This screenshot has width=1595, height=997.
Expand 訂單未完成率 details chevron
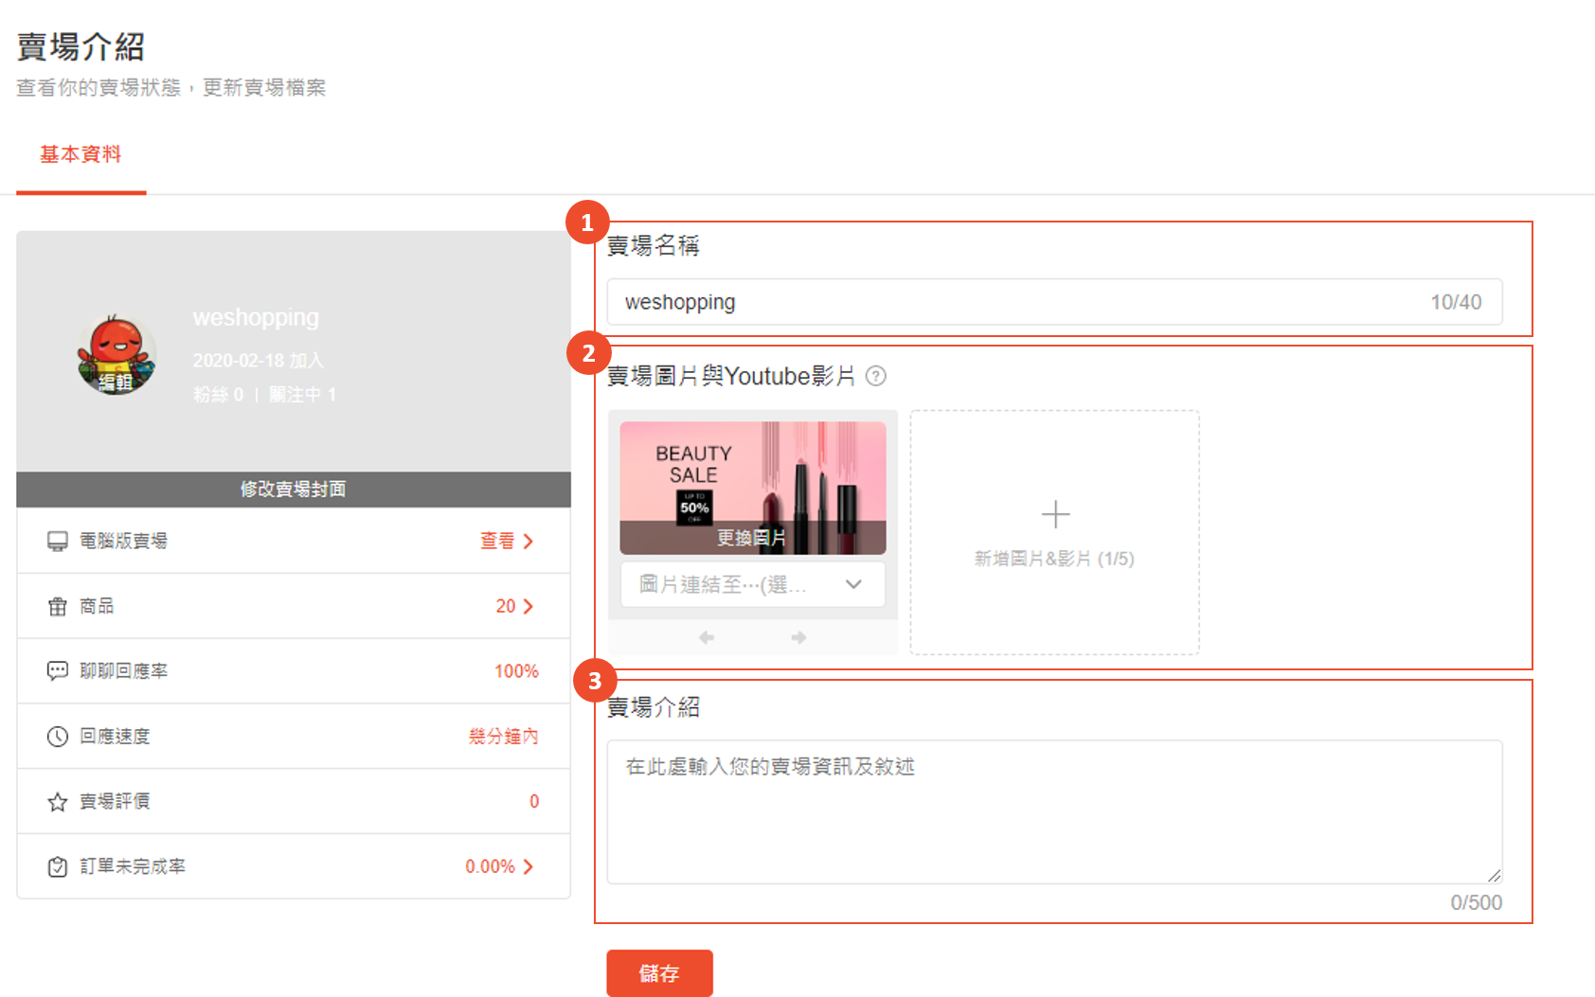pos(529,866)
